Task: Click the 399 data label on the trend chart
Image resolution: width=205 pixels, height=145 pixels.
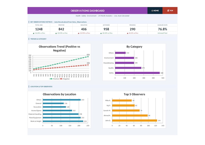Action: coord(88,63)
